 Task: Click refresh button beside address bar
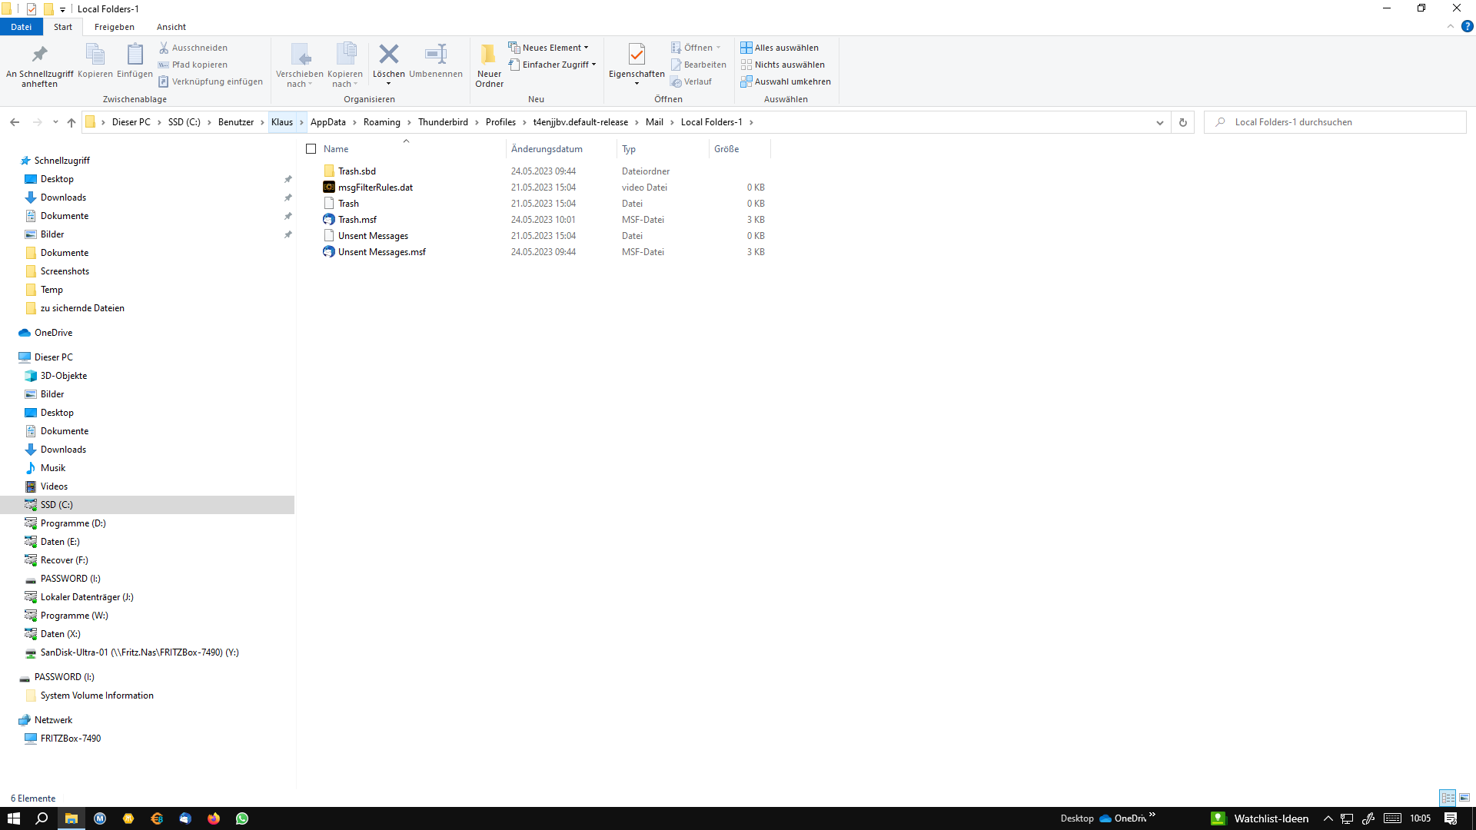point(1183,122)
